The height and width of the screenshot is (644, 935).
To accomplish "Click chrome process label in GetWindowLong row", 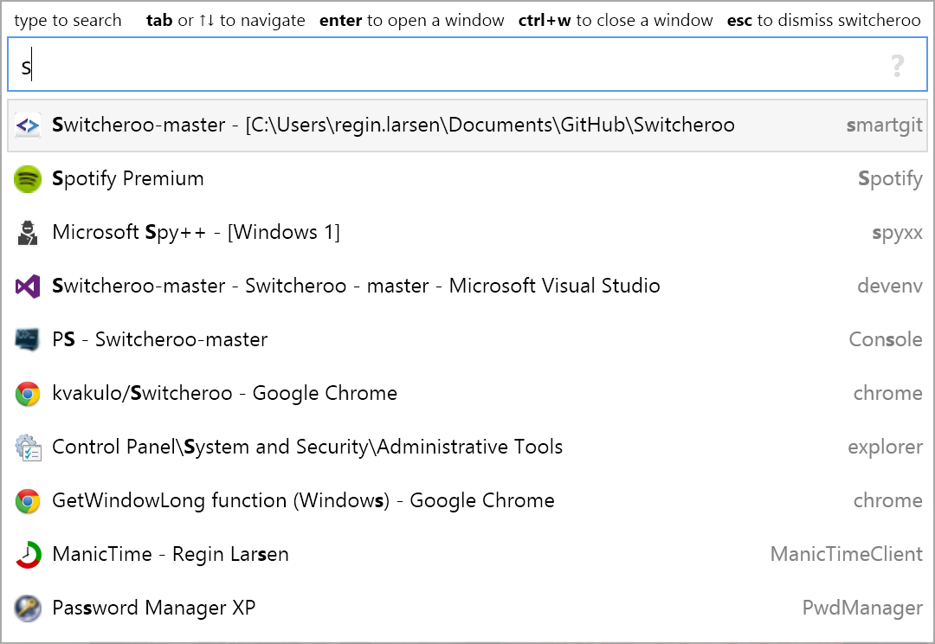I will pos(888,501).
